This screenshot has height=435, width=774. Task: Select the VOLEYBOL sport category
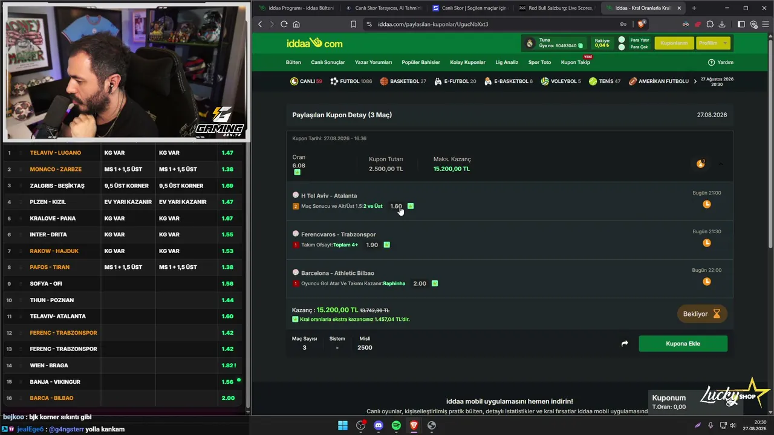(x=561, y=81)
